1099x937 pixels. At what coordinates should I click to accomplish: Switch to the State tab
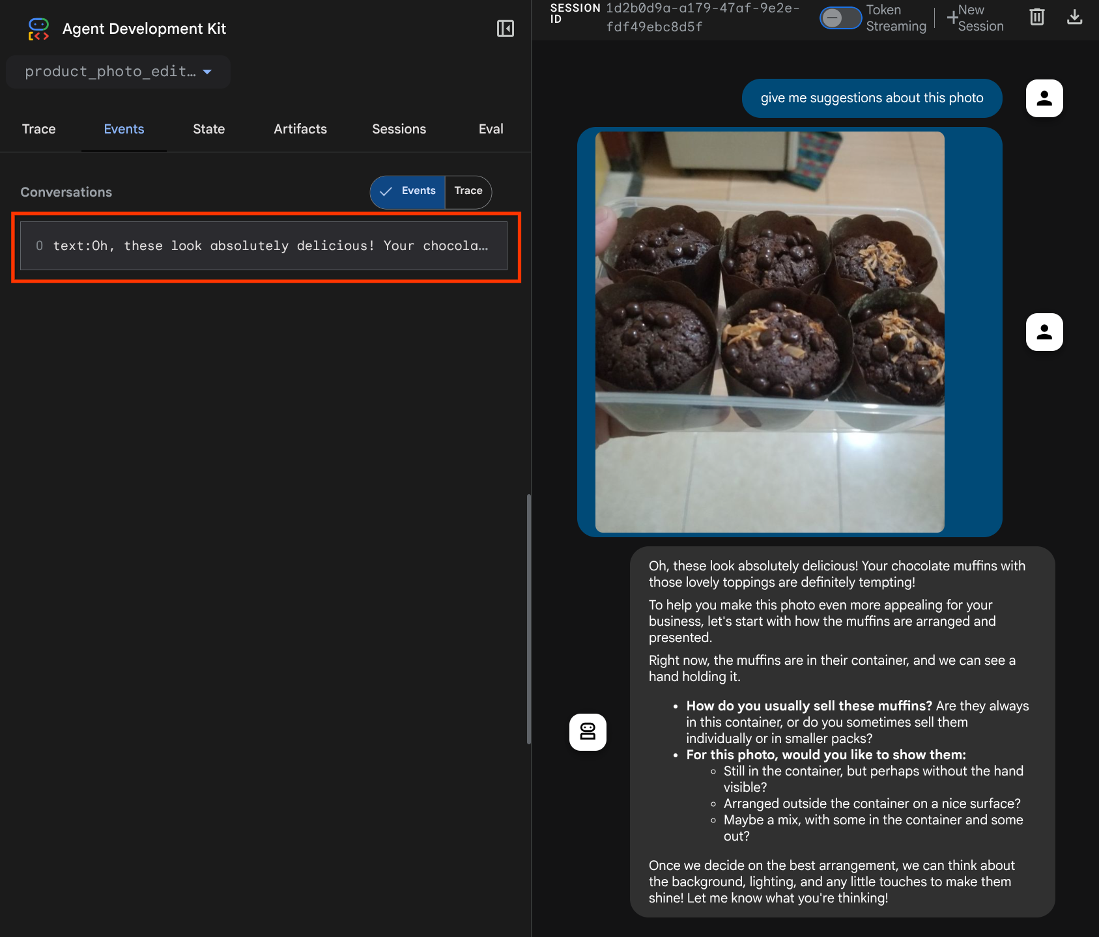(208, 129)
